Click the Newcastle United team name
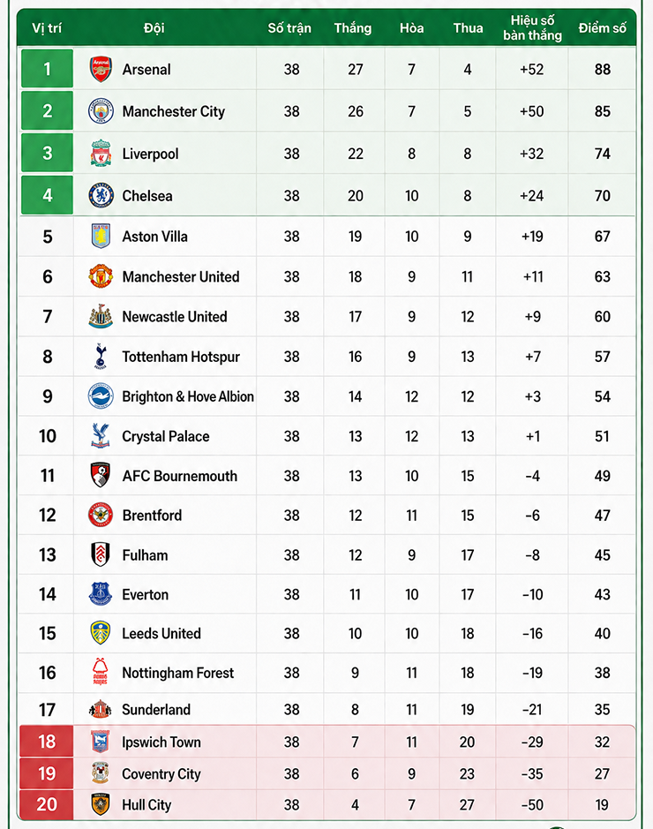Screen dimensions: 653x829 [175, 317]
